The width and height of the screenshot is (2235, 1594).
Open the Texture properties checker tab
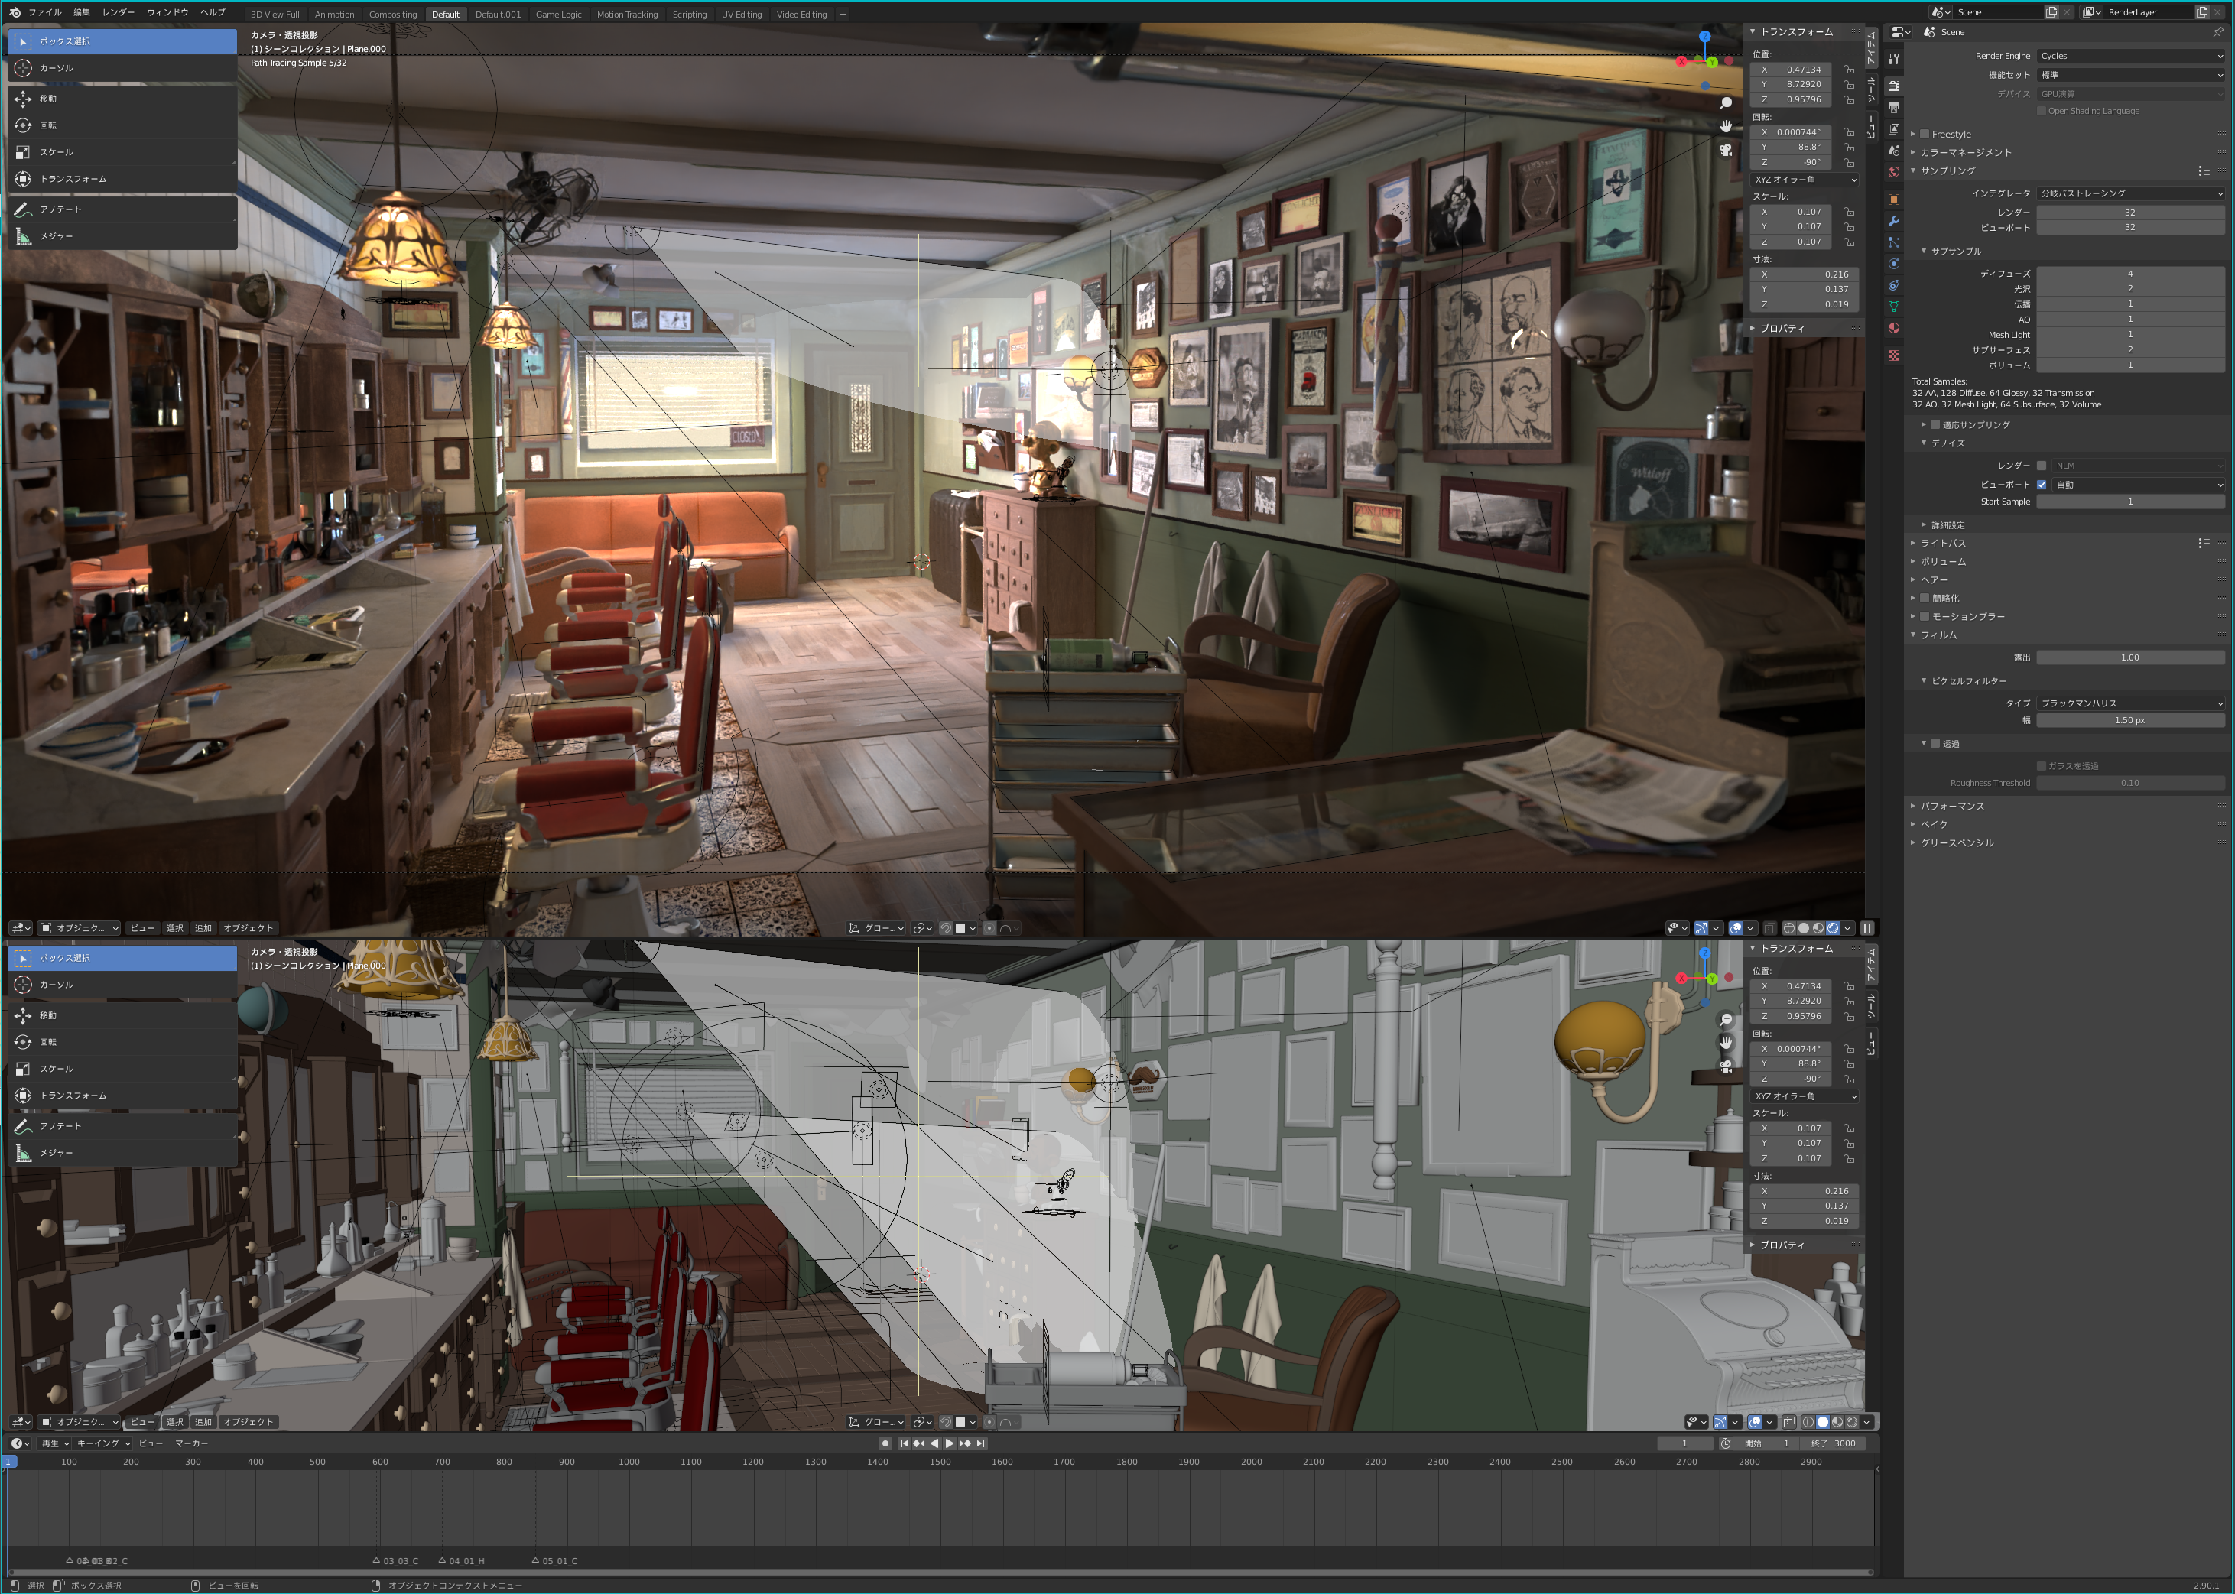(x=1893, y=355)
